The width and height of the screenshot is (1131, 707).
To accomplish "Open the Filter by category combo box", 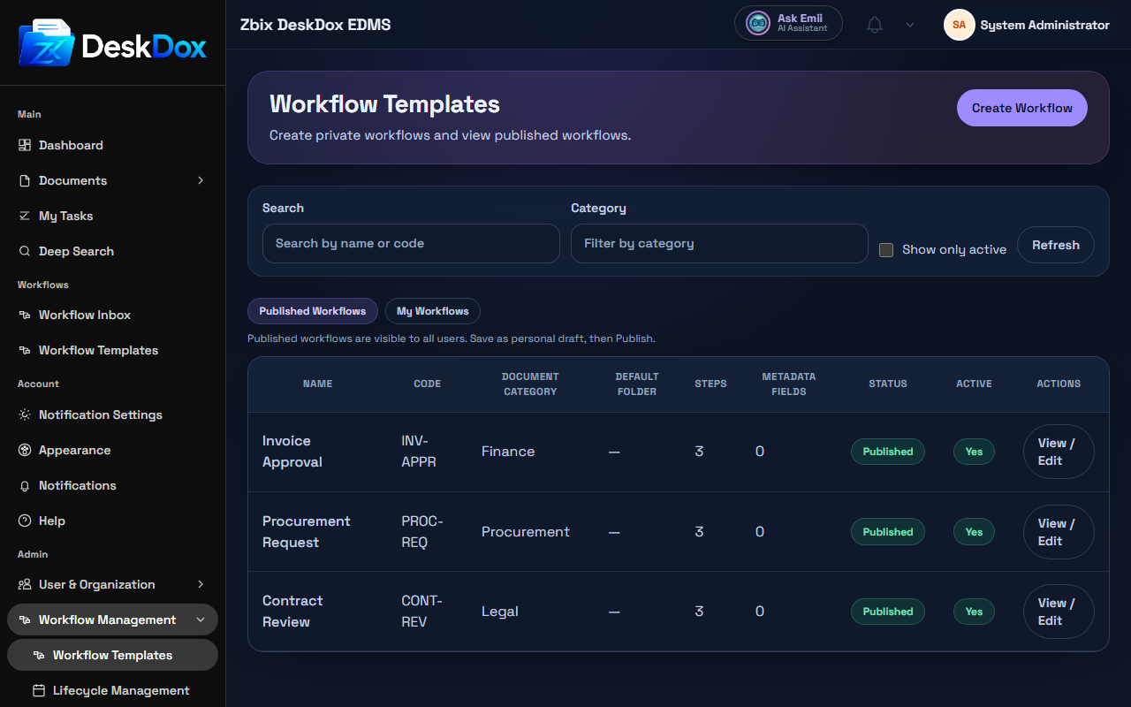I will pyautogui.click(x=719, y=243).
